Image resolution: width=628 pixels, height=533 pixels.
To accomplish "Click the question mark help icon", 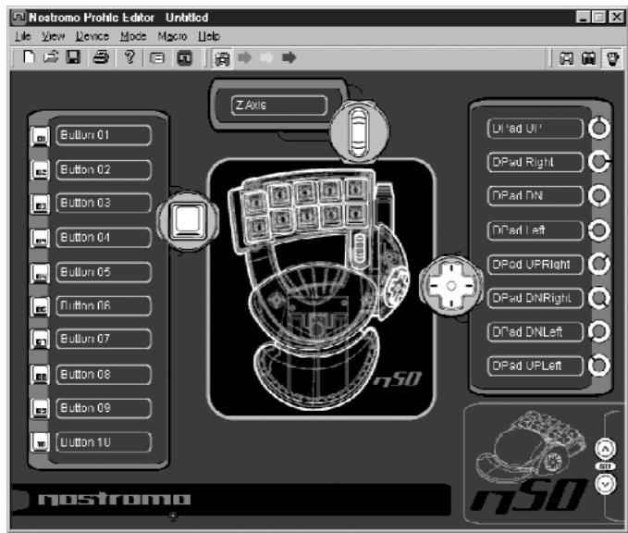I will tap(129, 57).
